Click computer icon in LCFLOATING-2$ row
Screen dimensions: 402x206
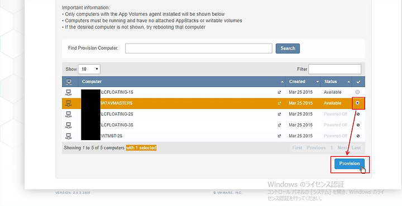(69, 114)
